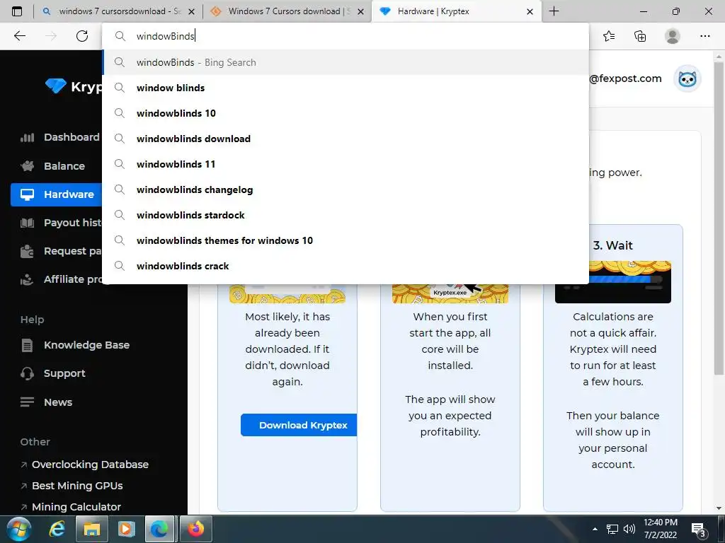Pick 'windowblinds themes for windows 10' suggestion
725x543 pixels.
click(x=346, y=240)
